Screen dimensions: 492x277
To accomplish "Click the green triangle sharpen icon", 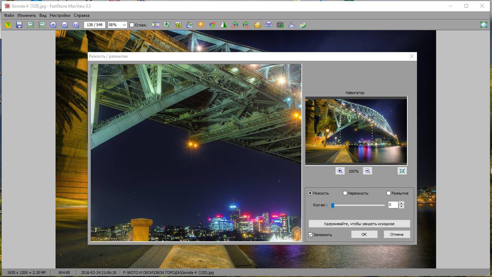I will [224, 25].
